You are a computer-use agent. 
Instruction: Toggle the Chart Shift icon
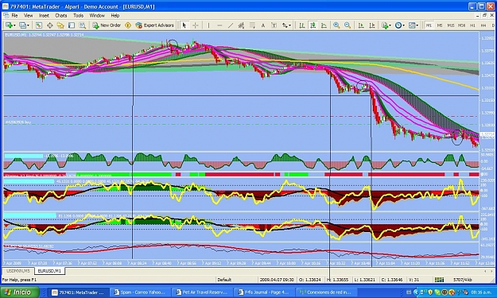tap(372, 25)
